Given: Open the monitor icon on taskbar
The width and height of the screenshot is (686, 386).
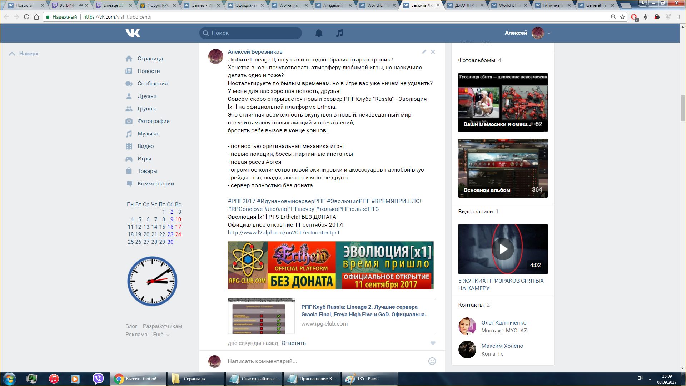Looking at the screenshot, I should [32, 379].
